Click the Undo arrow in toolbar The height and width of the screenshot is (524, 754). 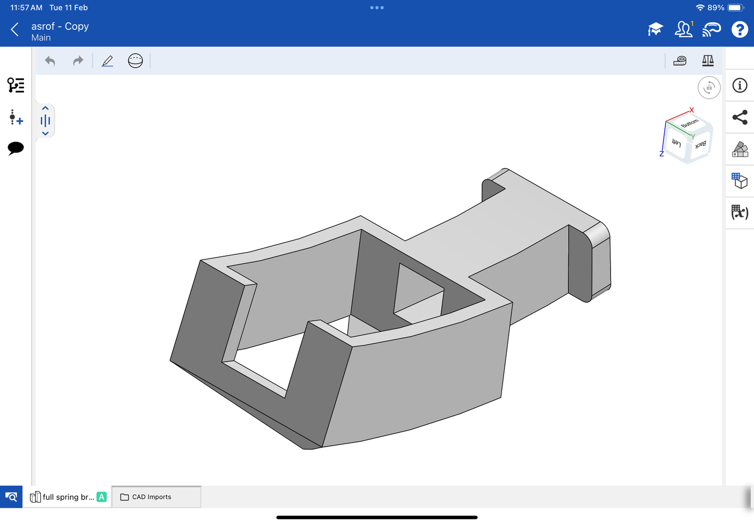[50, 61]
